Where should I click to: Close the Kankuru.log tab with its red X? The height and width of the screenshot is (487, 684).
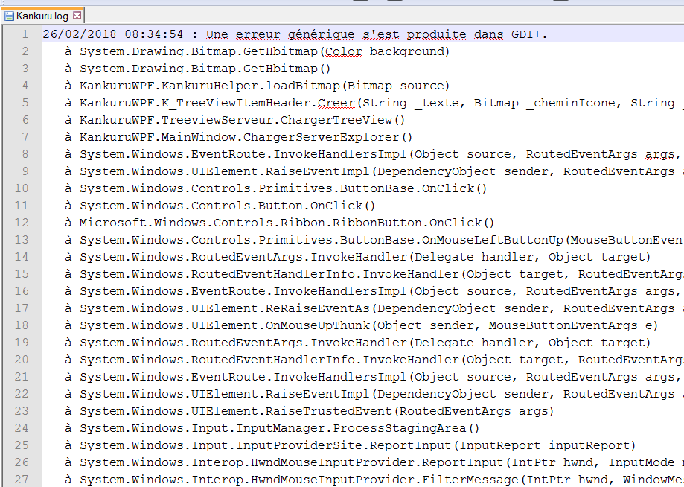click(77, 16)
